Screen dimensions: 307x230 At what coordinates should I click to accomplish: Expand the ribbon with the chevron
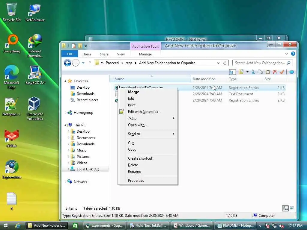[x=287, y=54]
